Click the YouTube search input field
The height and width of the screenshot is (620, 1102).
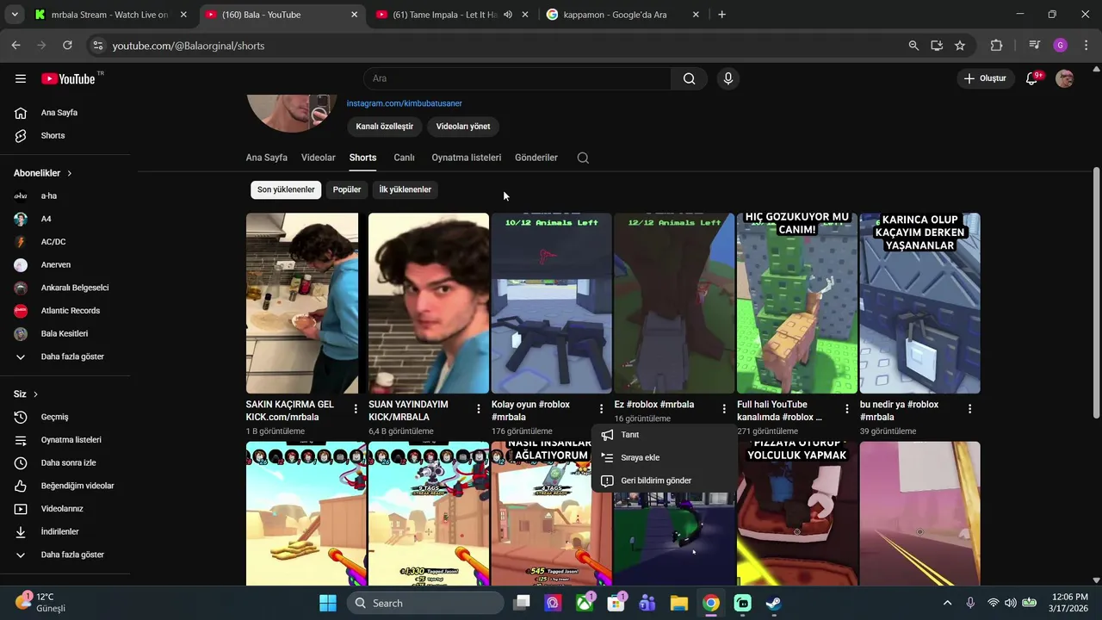click(x=517, y=78)
